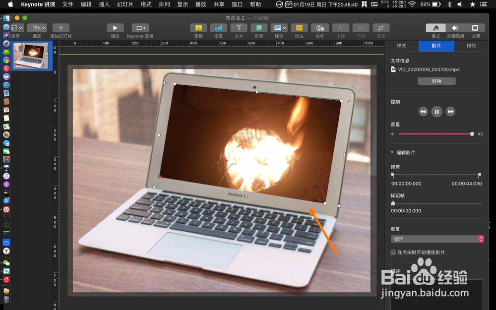Add a comment with the Comment tool
The height and width of the screenshot is (310, 496).
coord(299,28)
